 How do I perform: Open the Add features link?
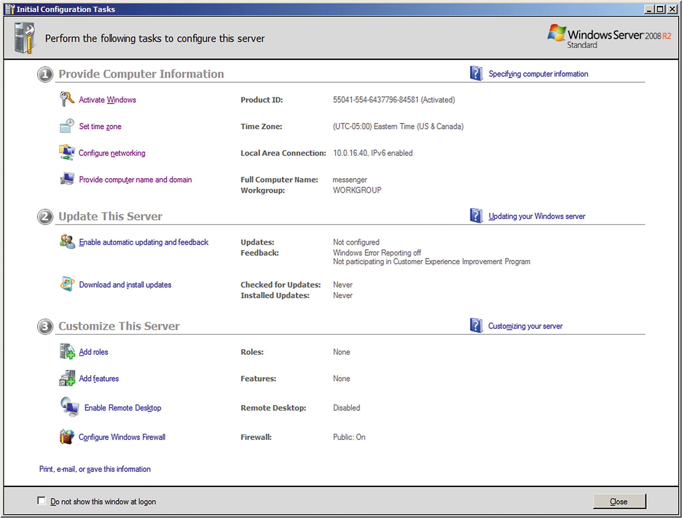99,378
